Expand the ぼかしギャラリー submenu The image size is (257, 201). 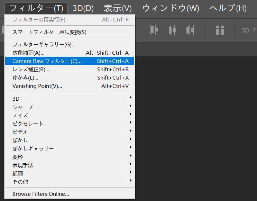pyautogui.click(x=70, y=148)
